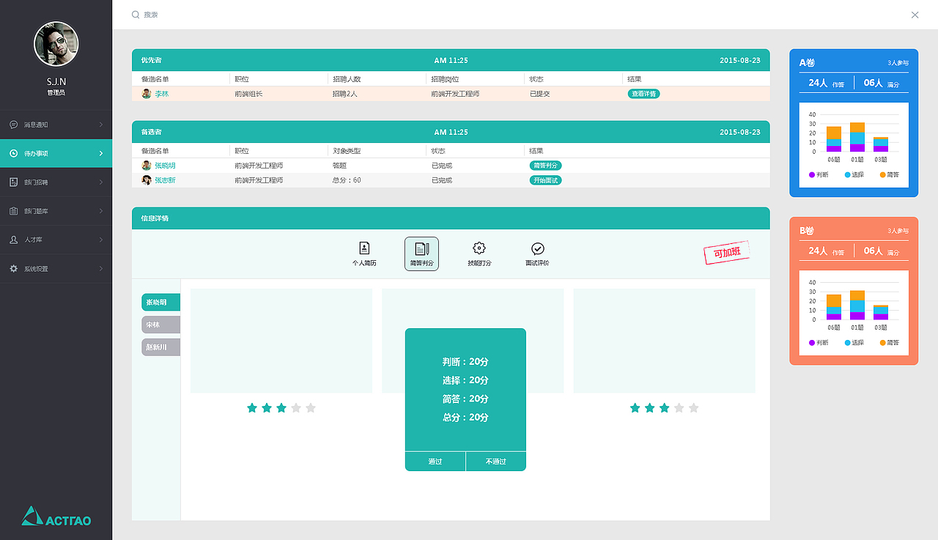Select the 简答判分 document-pencil icon

pyautogui.click(x=421, y=248)
